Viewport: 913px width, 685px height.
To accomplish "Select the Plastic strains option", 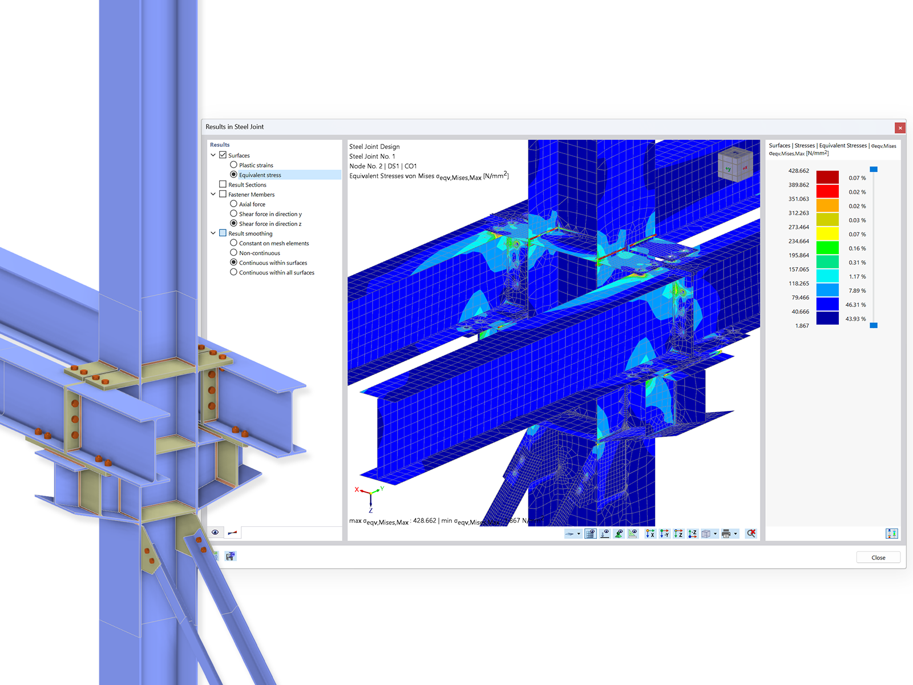I will tap(234, 165).
